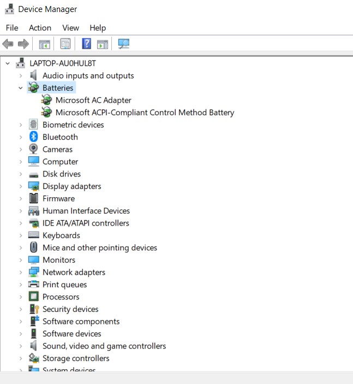Image resolution: width=353 pixels, height=384 pixels.
Task: Click the Sound, video and game controllers icon
Action: point(33,346)
